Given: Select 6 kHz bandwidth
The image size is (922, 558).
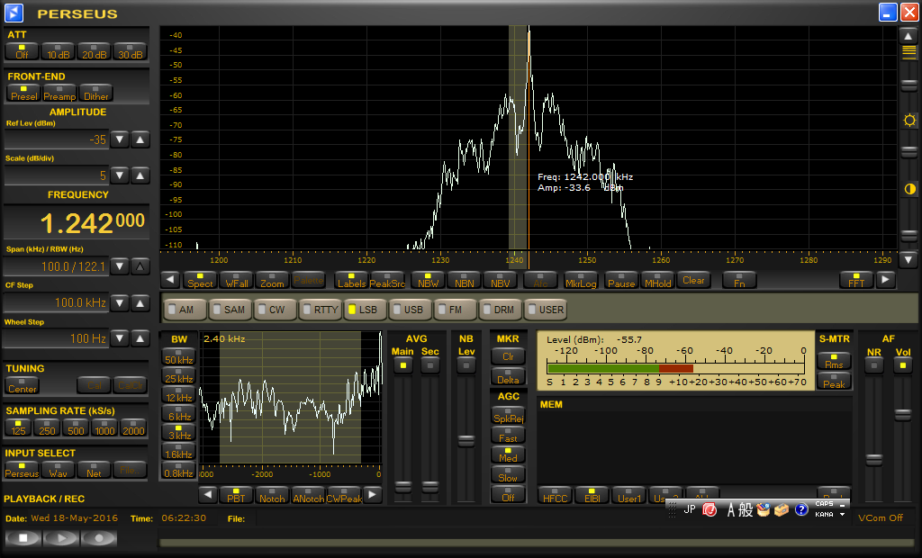Looking at the screenshot, I should pos(179,413).
